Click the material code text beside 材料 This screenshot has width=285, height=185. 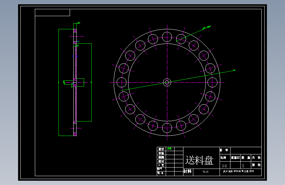click(x=205, y=172)
